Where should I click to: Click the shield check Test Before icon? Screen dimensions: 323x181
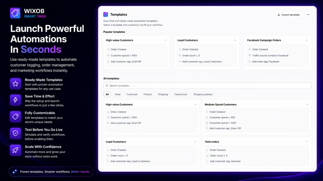[x=15, y=134]
